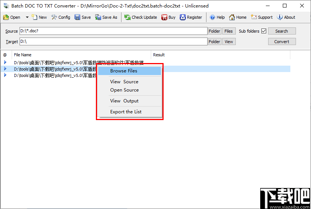Screen dimensions: 311x209
Task: Choose Open Source from context menu
Action: pyautogui.click(x=129, y=90)
